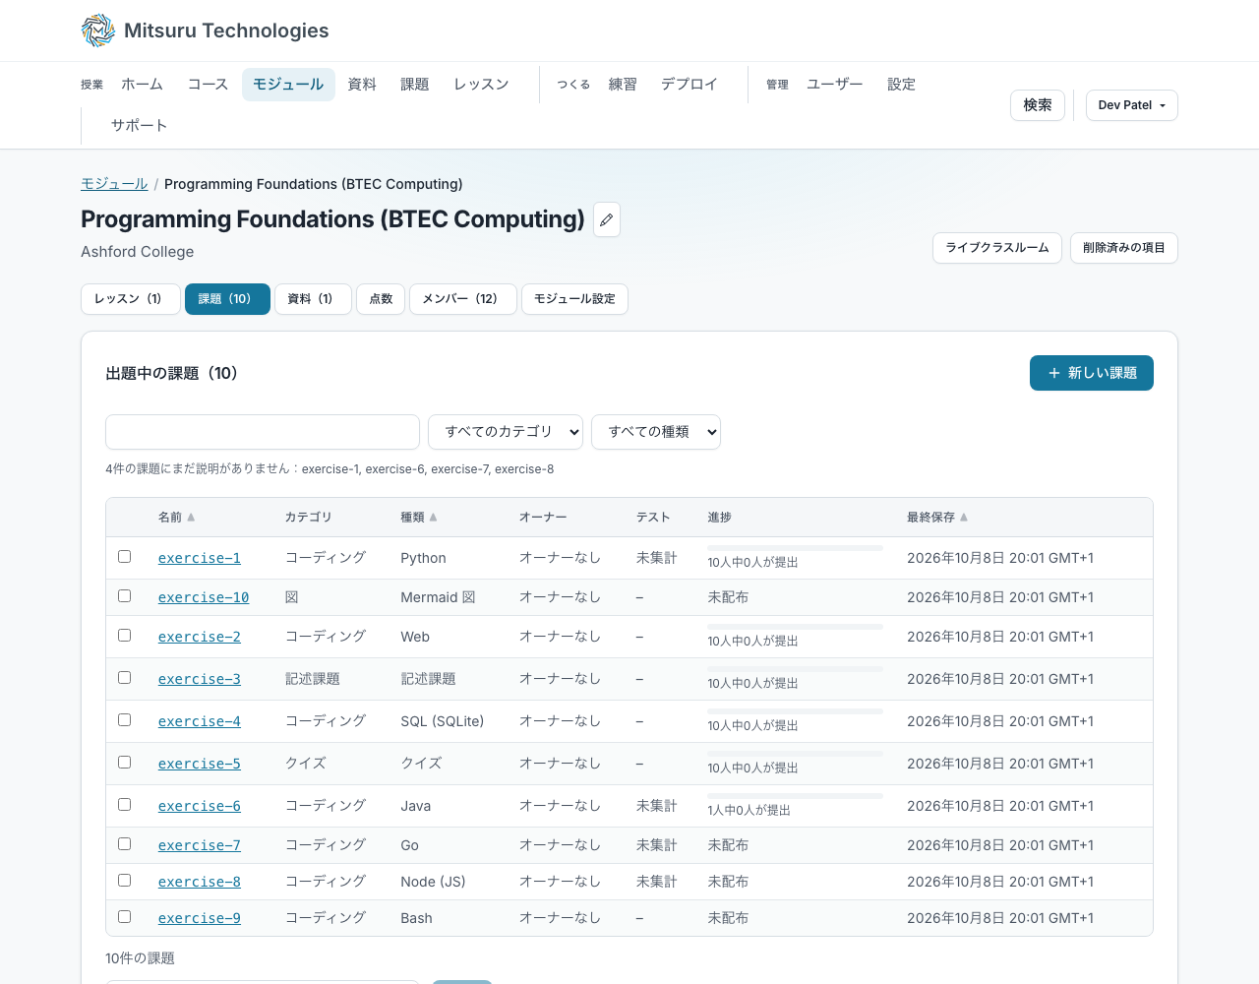Open the すべての種類 dropdown

tap(656, 432)
